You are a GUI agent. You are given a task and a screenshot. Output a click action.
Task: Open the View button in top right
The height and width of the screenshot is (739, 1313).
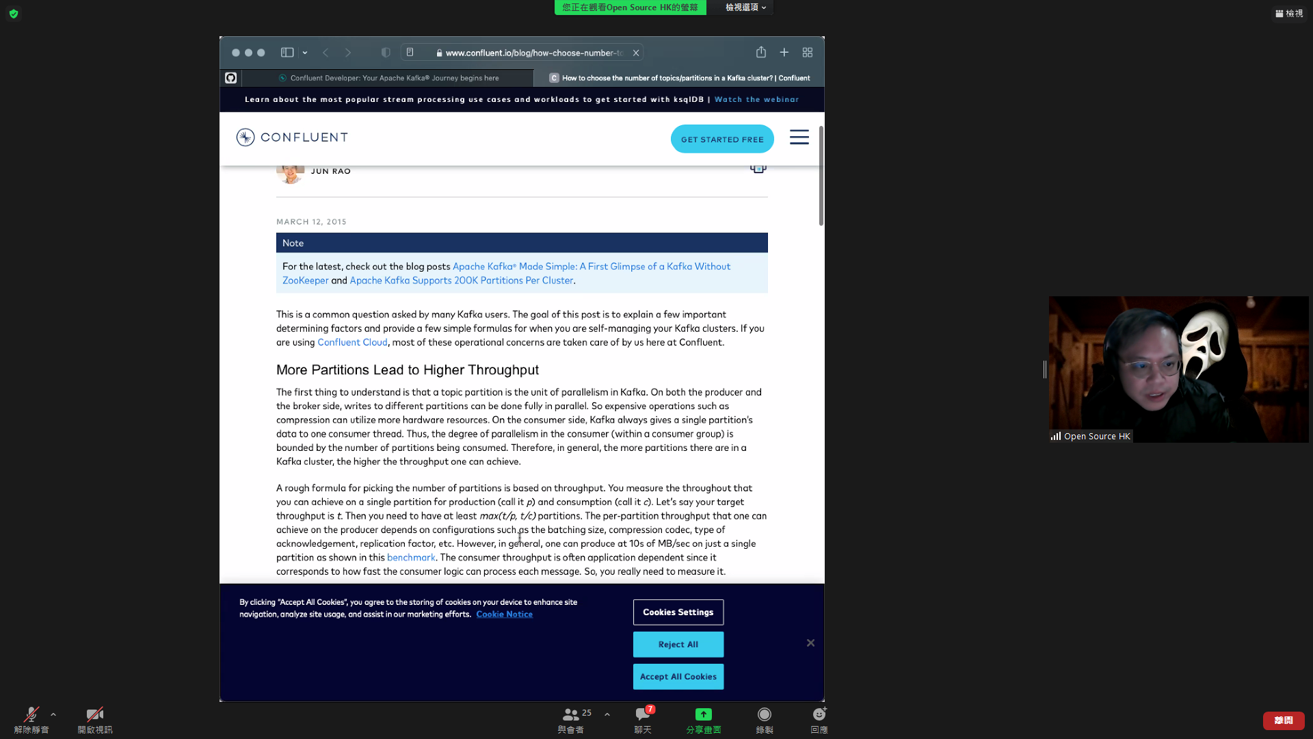(x=1289, y=13)
